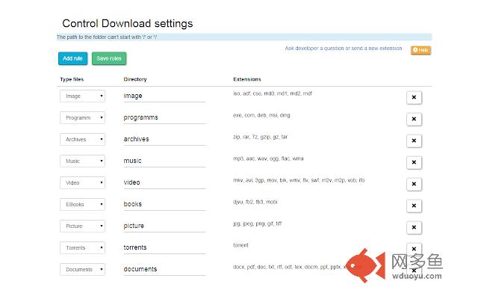Click the 'Extensions' column header

pyautogui.click(x=247, y=79)
